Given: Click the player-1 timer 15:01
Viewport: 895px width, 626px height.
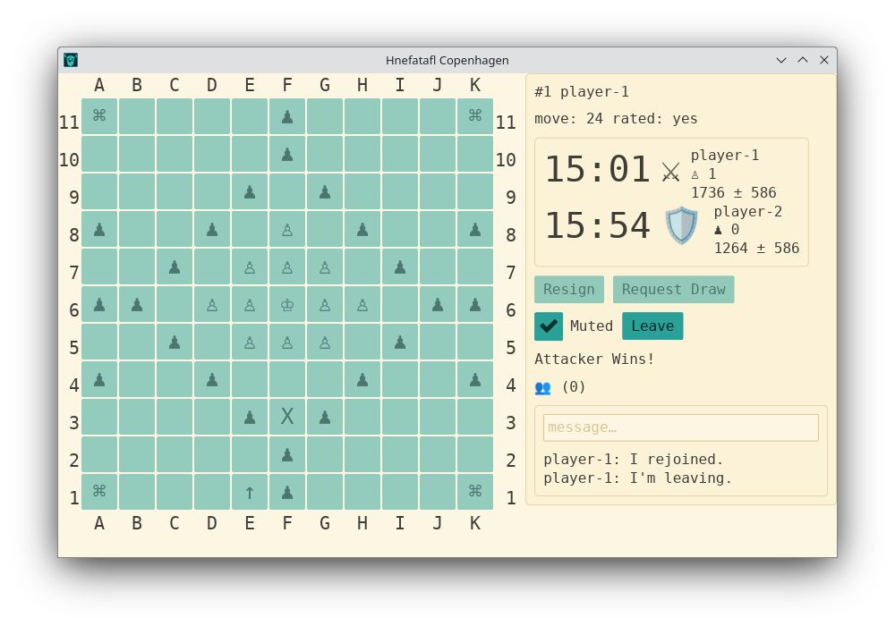Looking at the screenshot, I should 598,170.
